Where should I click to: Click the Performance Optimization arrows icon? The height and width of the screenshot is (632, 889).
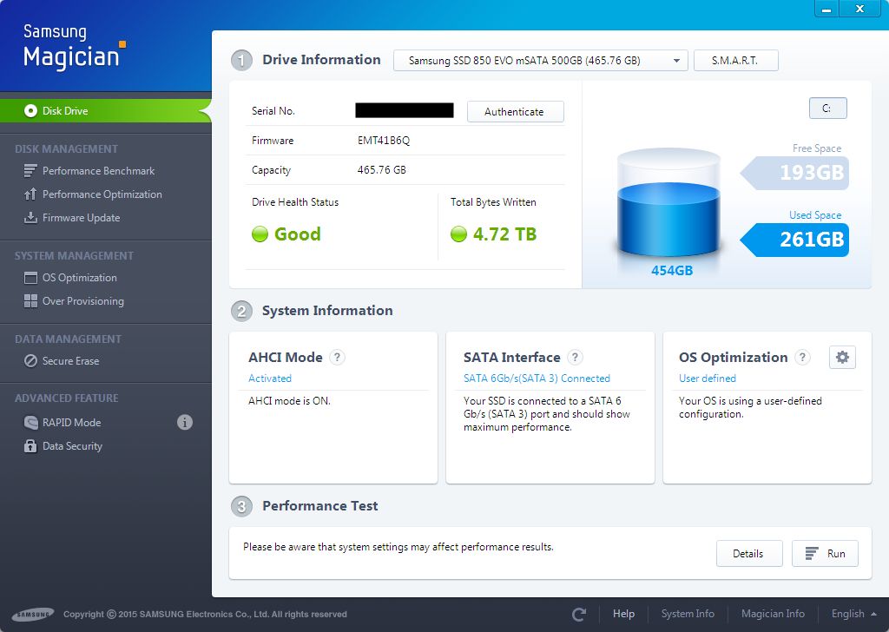tap(30, 194)
